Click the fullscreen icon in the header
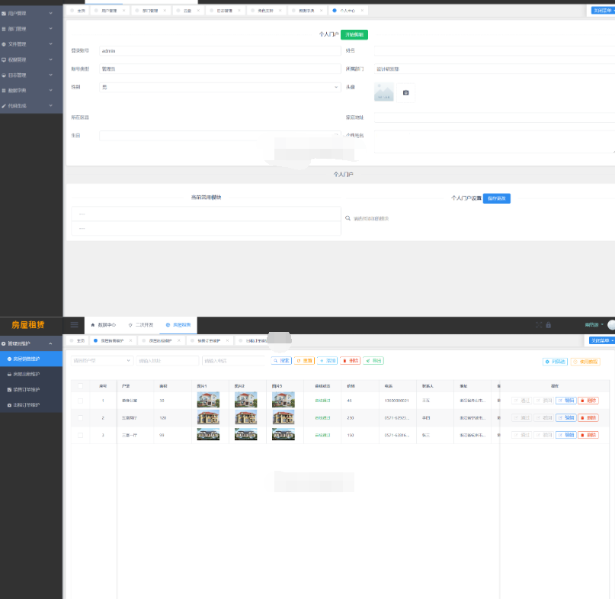The image size is (615, 599). [539, 324]
